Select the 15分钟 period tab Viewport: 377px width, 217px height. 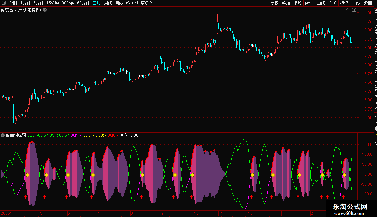(x=53, y=3)
